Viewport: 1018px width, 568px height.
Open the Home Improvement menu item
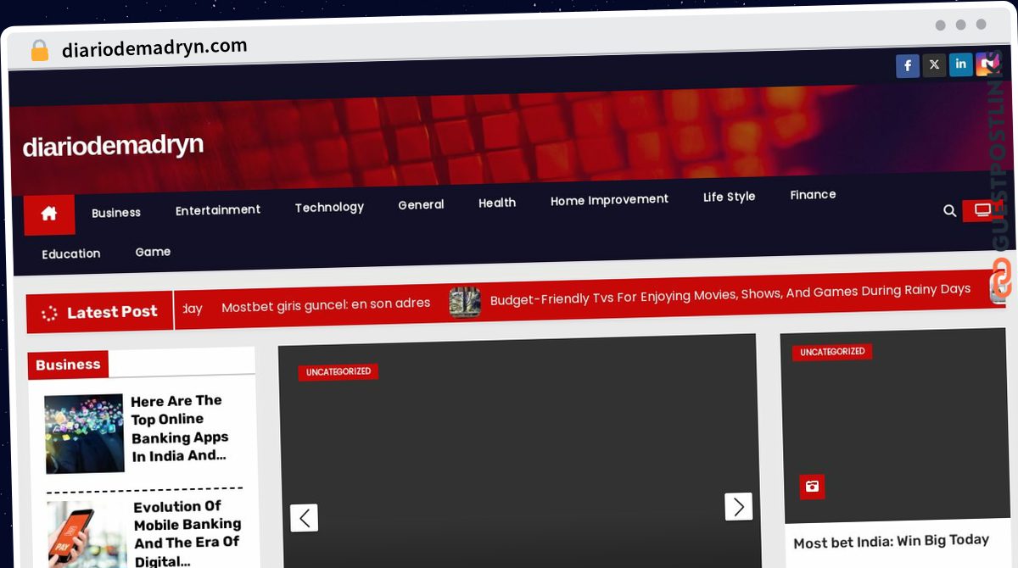(x=609, y=200)
